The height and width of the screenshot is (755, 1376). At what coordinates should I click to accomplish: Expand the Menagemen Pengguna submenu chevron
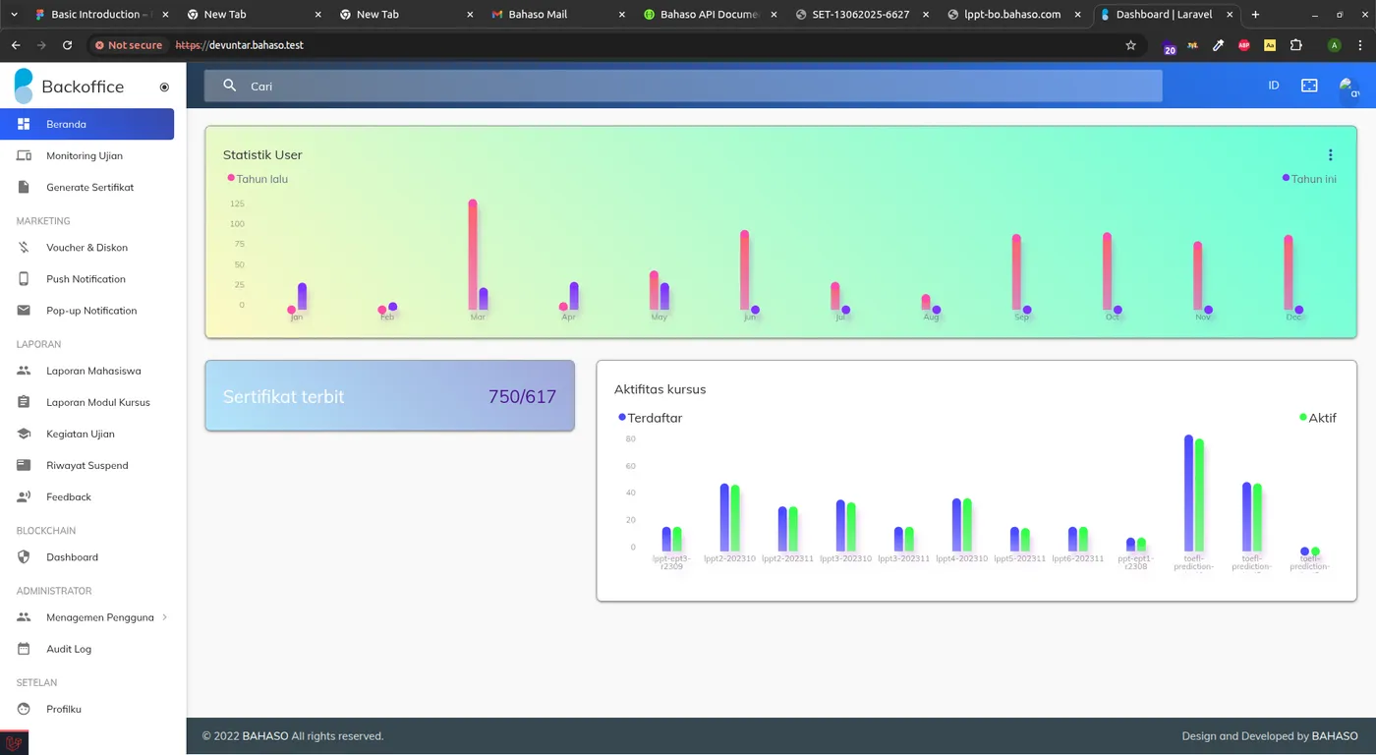164,617
